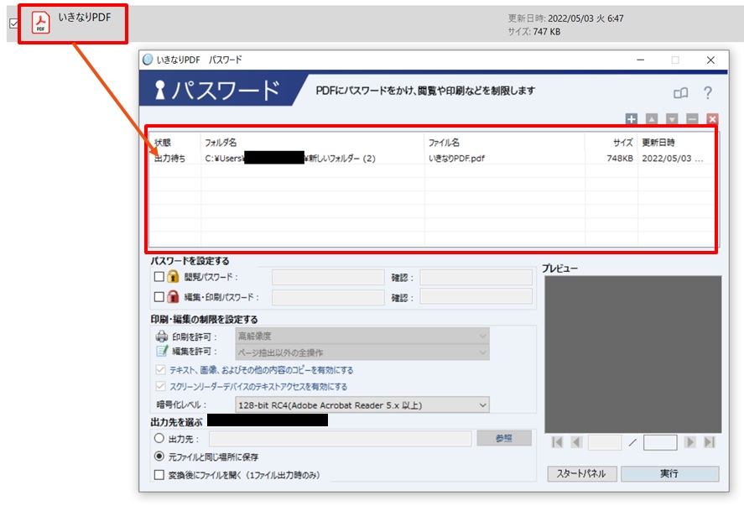744x527 pixels.
Task: Click the app icon in the title bar
Action: 148,60
